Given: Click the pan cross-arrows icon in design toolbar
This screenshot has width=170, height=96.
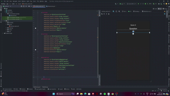Looking at the screenshot, I should (x=104, y=14).
